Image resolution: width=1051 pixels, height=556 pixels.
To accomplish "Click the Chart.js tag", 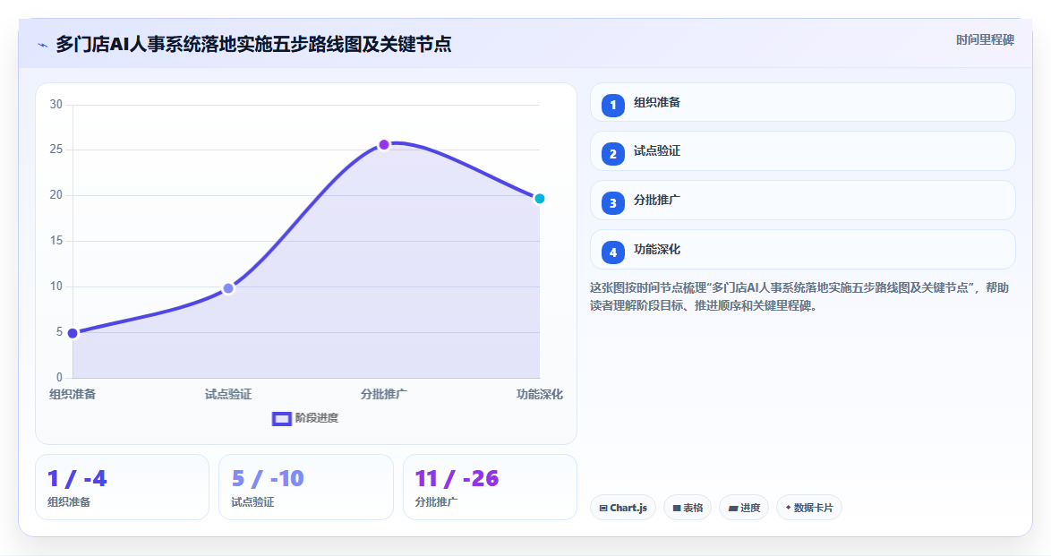I will tap(623, 508).
